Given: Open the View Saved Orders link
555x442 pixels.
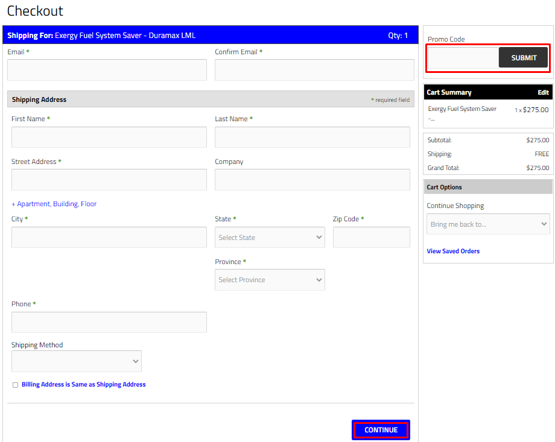Looking at the screenshot, I should pyautogui.click(x=453, y=251).
